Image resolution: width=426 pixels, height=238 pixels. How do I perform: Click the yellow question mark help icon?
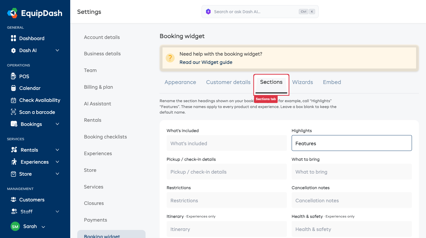170,58
